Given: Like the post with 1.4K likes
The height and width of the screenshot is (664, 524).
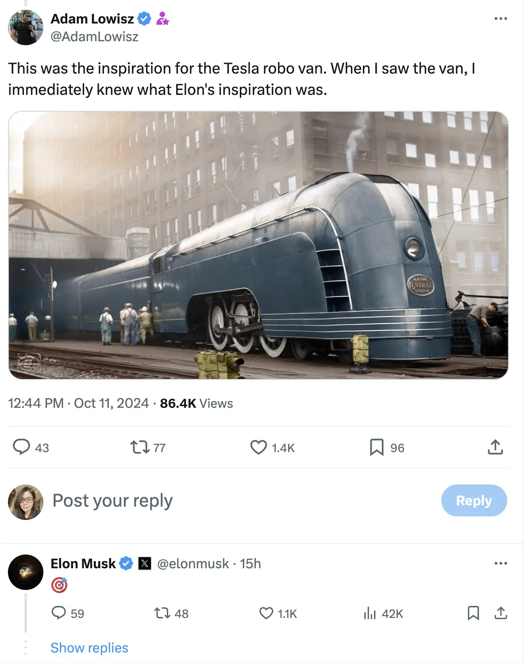Looking at the screenshot, I should coord(258,447).
